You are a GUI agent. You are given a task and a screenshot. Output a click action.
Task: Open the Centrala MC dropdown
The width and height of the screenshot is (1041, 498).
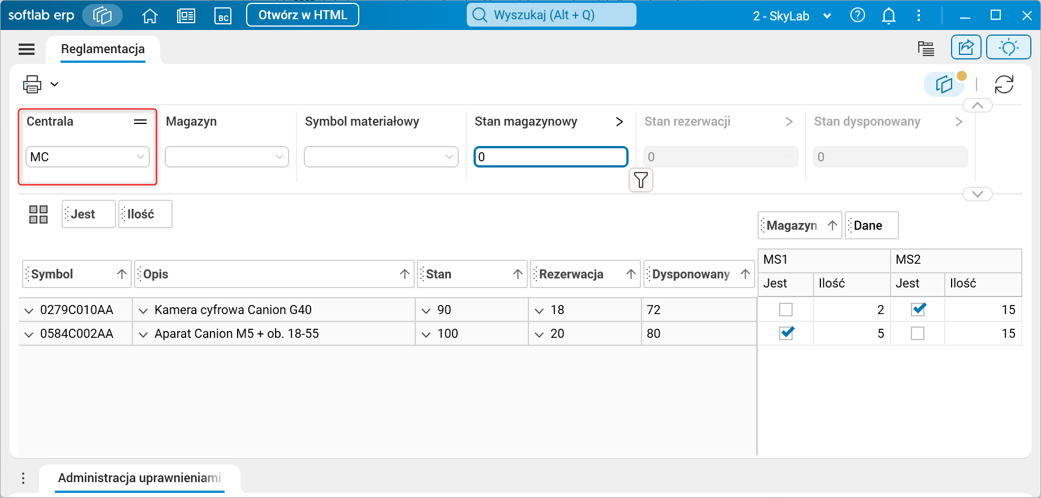[x=88, y=157]
